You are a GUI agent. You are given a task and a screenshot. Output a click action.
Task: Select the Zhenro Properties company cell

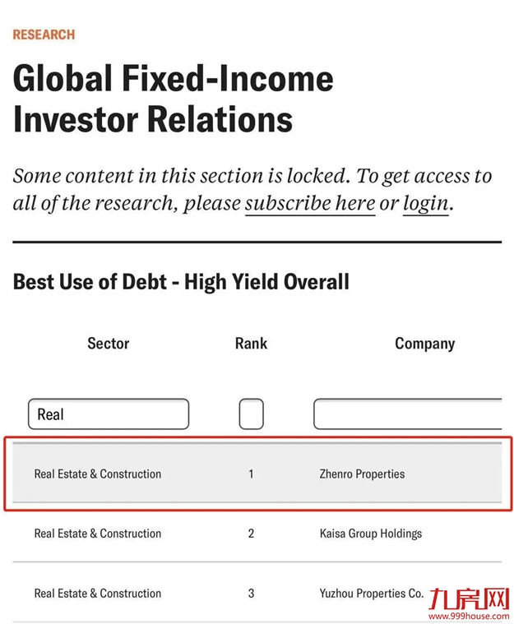click(362, 474)
